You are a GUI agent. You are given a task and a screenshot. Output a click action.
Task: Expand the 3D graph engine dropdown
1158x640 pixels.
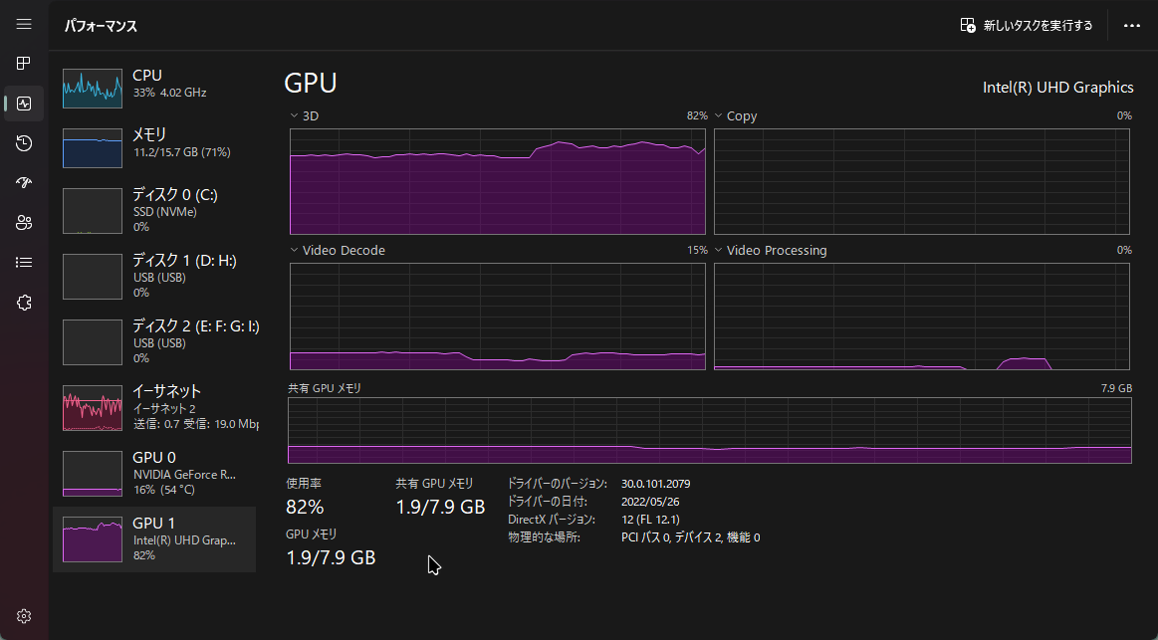(295, 116)
